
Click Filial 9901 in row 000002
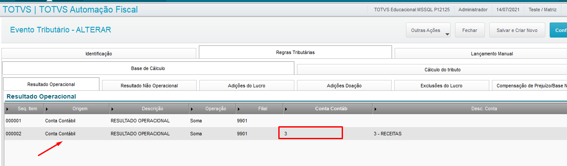[x=242, y=134]
